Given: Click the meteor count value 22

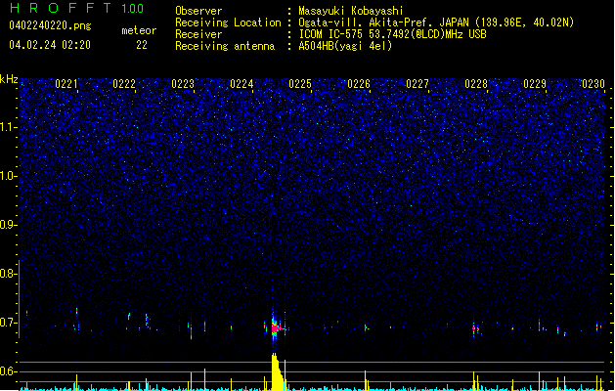Looking at the screenshot, I should [142, 45].
